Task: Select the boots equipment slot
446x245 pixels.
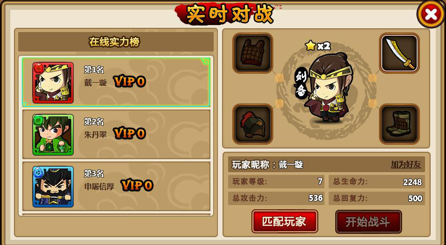Action: coord(399,124)
